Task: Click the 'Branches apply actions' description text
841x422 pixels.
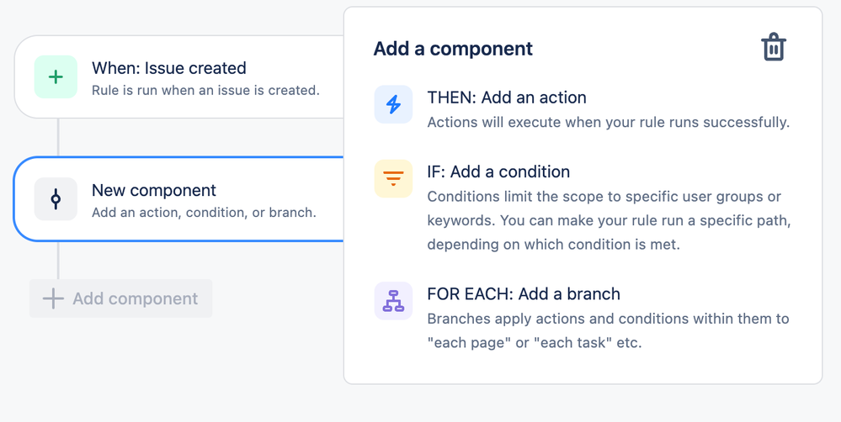Action: pyautogui.click(x=608, y=330)
